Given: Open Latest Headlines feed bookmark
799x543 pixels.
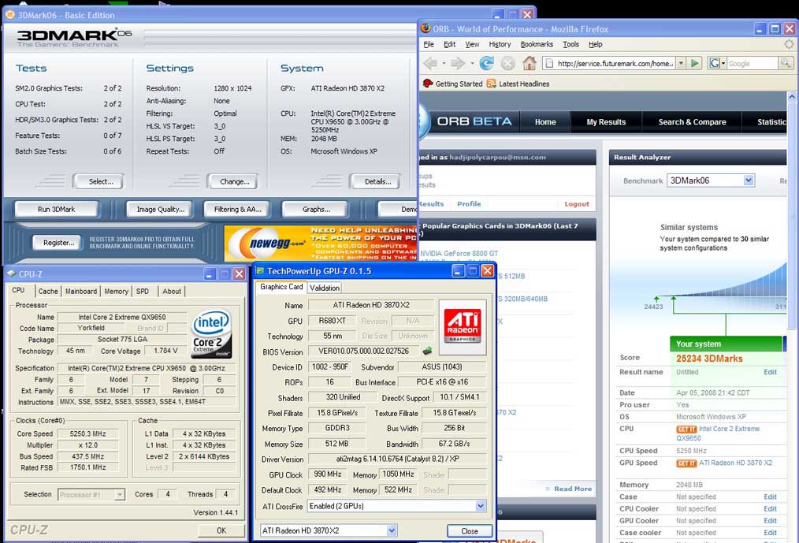Looking at the screenshot, I should point(518,84).
